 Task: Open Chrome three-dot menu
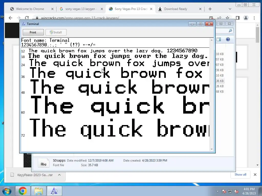pos(254,18)
